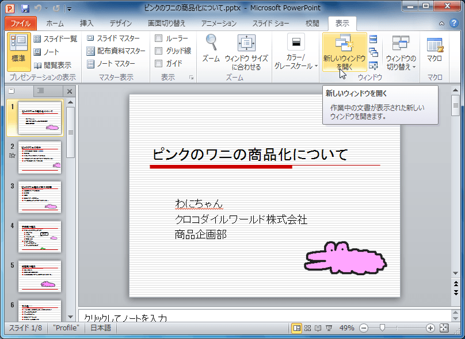Image resolution: width=465 pixels, height=339 pixels.
Task: Click the subtitle text わにちゃん
Action: [199, 204]
